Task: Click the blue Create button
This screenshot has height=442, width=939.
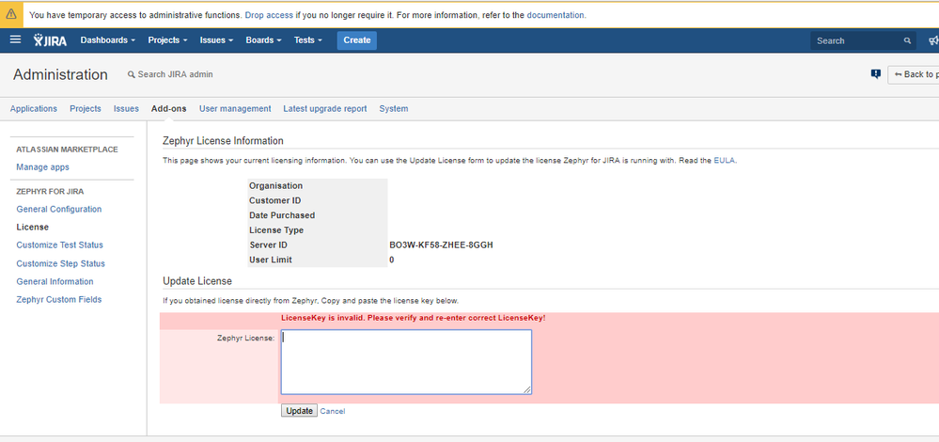Action: [x=357, y=40]
